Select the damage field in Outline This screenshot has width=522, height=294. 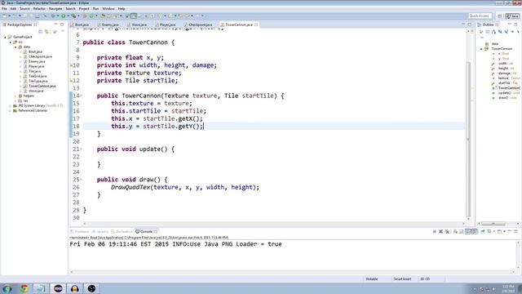tap(504, 73)
